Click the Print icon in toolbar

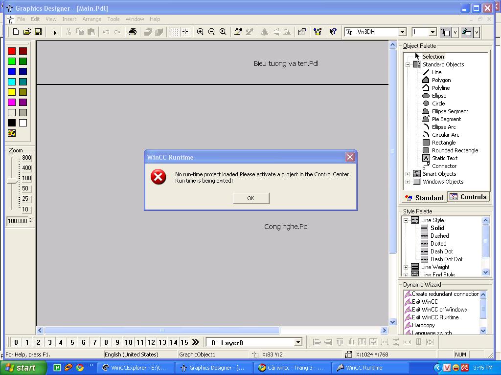click(x=132, y=32)
